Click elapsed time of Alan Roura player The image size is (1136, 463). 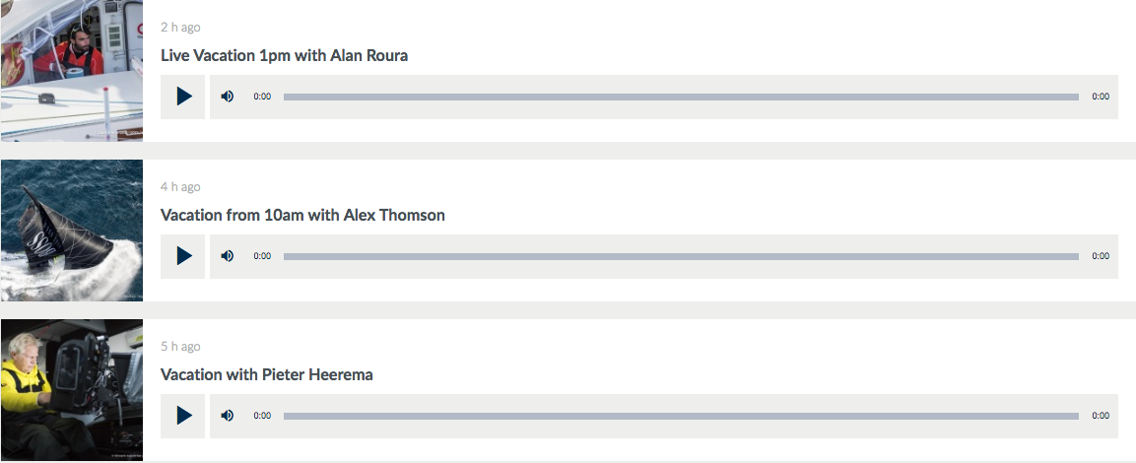pos(262,97)
